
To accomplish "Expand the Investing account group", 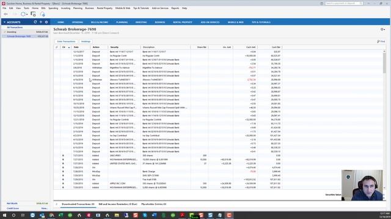I will point(5,32).
